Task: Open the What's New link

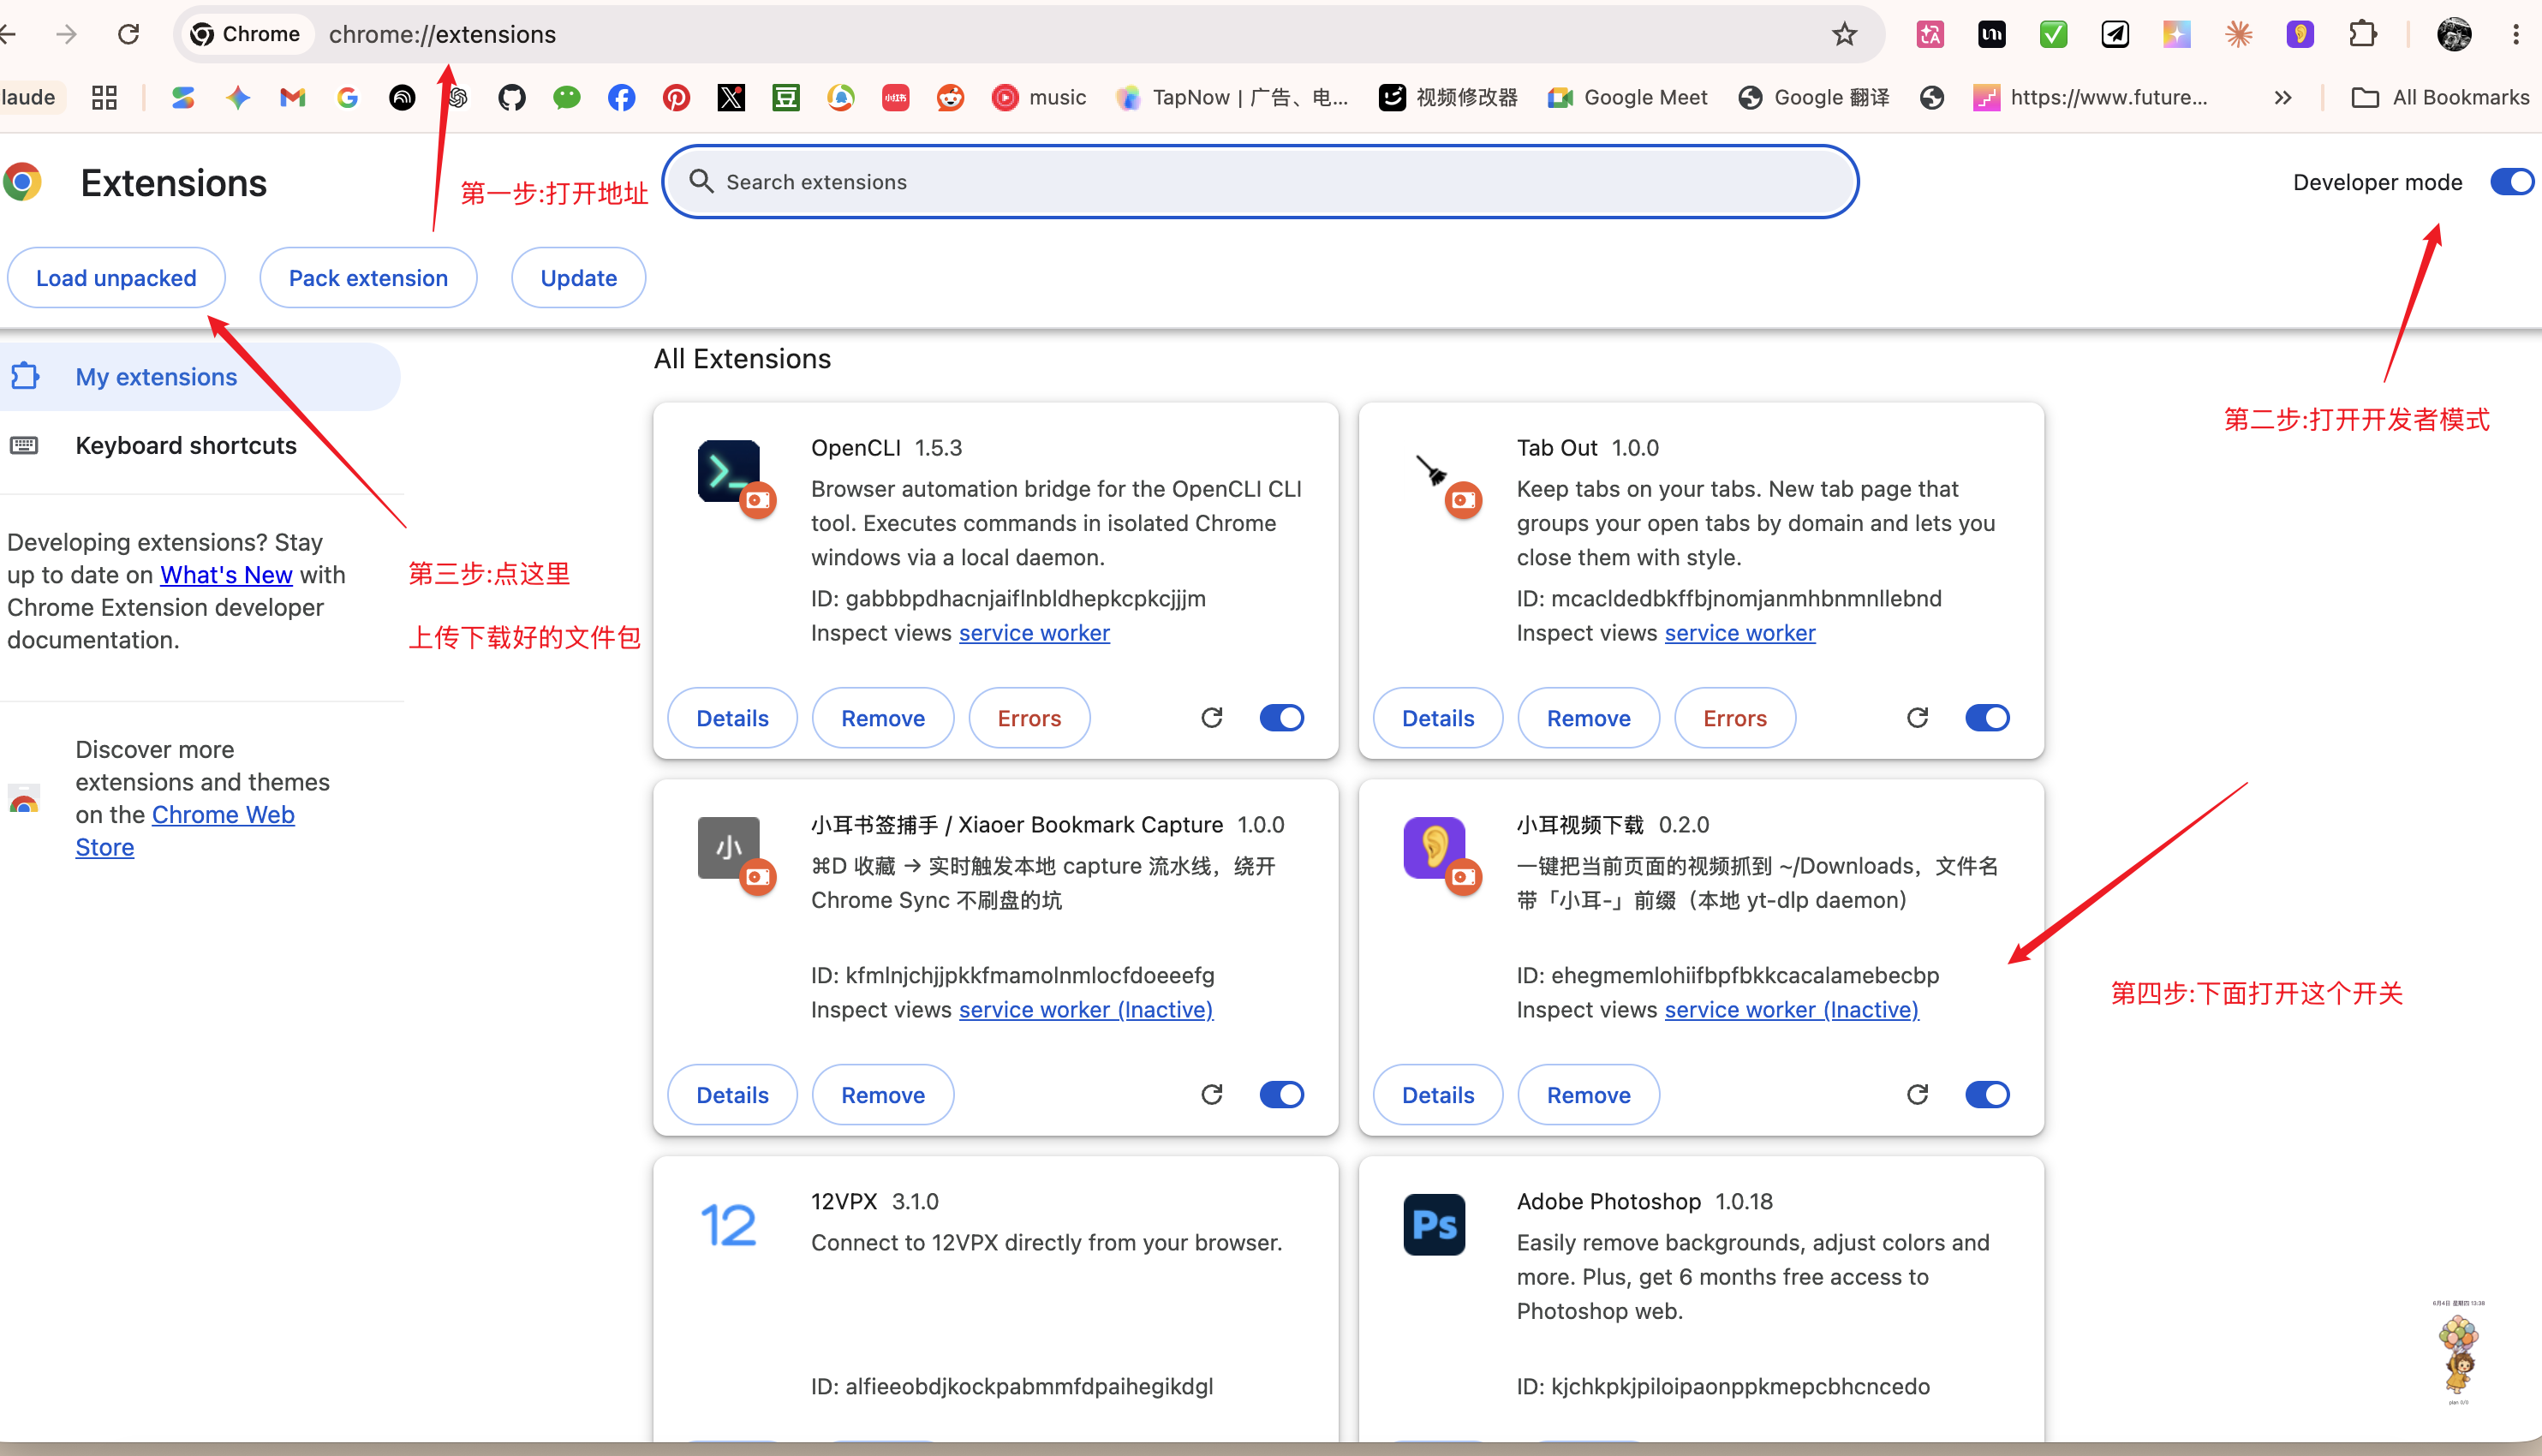Action: pyautogui.click(x=227, y=575)
